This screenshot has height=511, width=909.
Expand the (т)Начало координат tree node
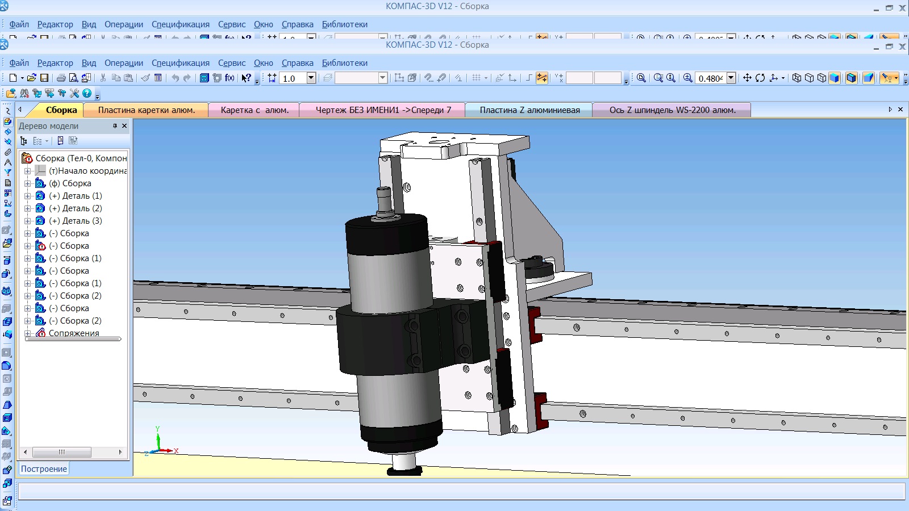(27, 171)
